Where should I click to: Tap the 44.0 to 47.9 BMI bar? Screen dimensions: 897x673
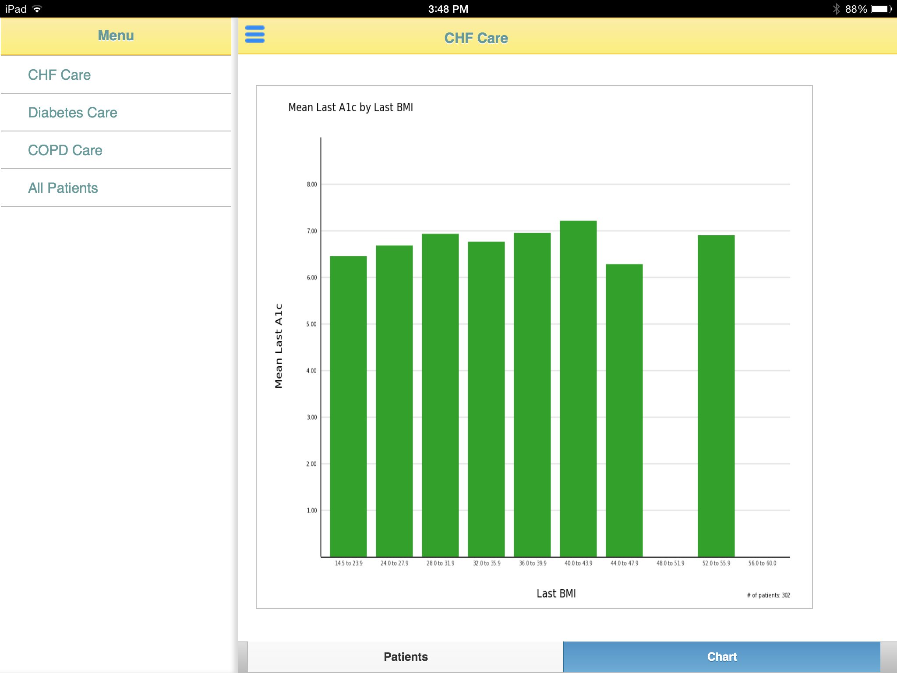(x=624, y=410)
